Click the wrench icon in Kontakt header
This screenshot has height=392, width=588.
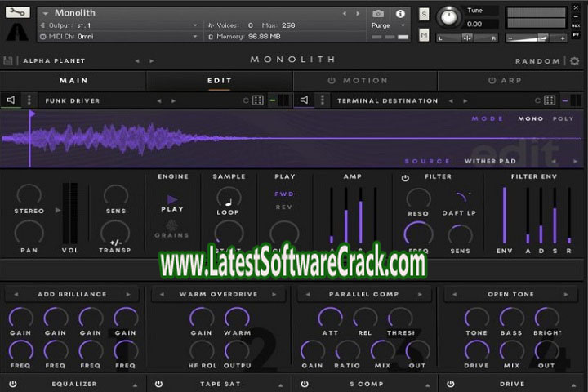click(17, 13)
